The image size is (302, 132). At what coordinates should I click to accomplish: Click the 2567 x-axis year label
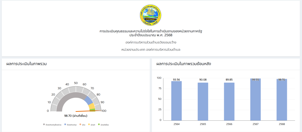[x=255, y=124]
